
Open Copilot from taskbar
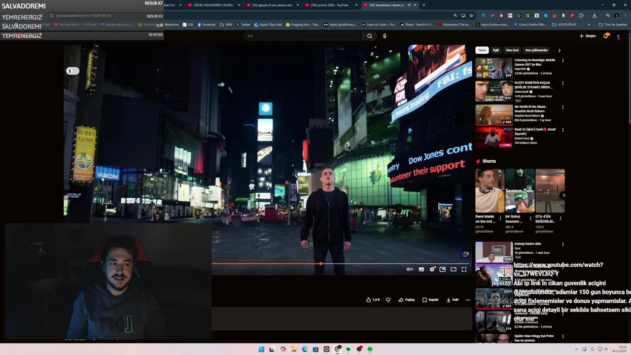click(283, 349)
